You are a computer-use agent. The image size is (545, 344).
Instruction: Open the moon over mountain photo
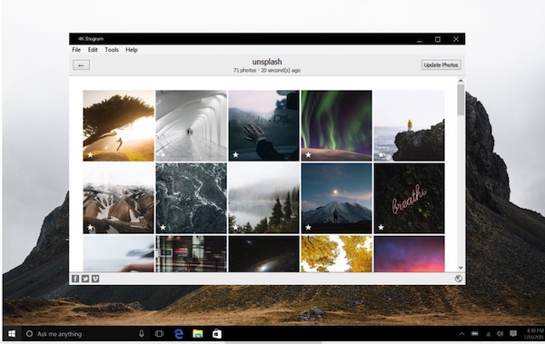[336, 199]
